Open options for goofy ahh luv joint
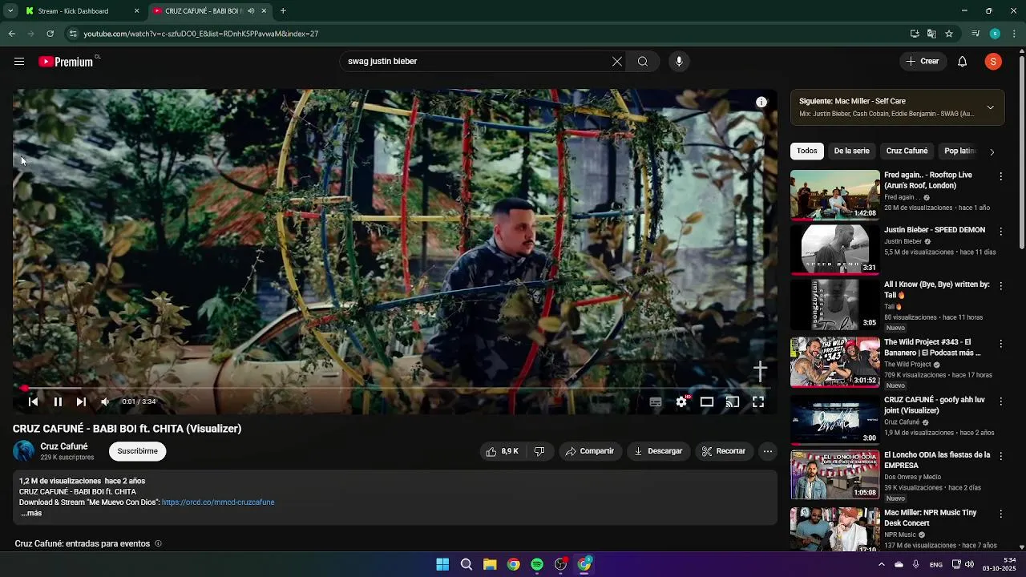 [1000, 400]
